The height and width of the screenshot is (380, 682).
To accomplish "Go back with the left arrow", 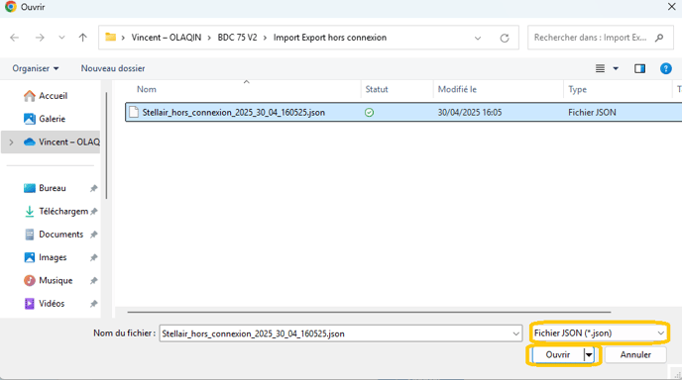I will (x=14, y=38).
